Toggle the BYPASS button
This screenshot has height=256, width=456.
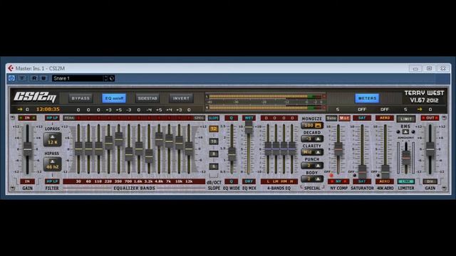coord(81,98)
